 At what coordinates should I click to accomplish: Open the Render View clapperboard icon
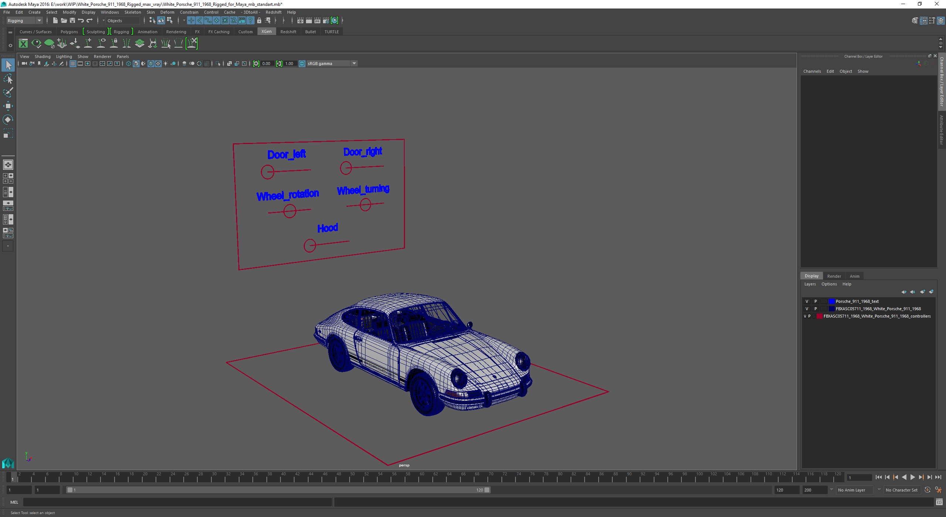pos(300,21)
